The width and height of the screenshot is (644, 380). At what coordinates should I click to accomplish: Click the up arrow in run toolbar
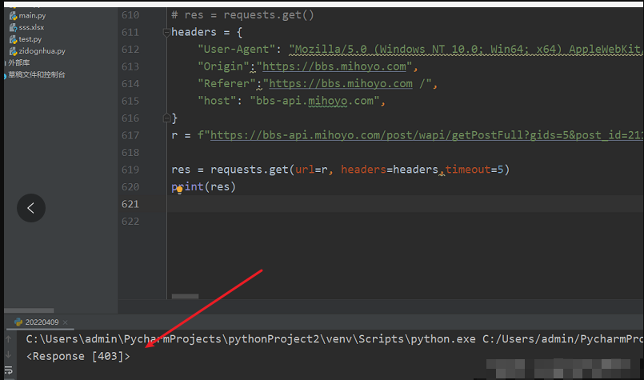coord(8,339)
